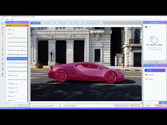Float the Images panel using its corner icon

point(28,22)
